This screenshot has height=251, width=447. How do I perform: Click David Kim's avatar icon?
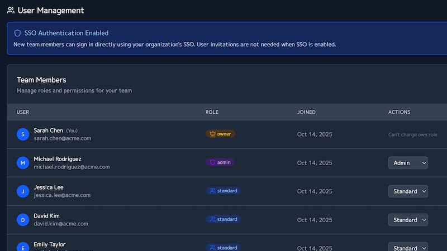point(22,220)
